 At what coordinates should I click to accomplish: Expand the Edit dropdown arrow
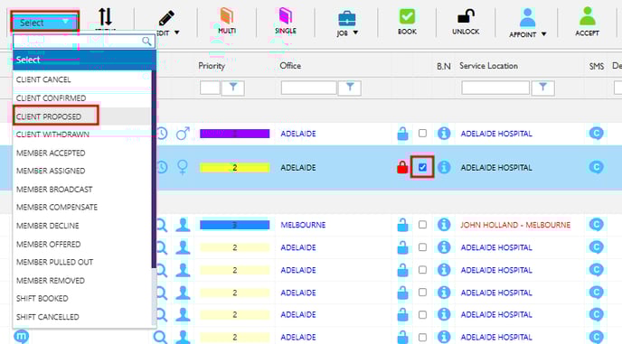coord(177,33)
